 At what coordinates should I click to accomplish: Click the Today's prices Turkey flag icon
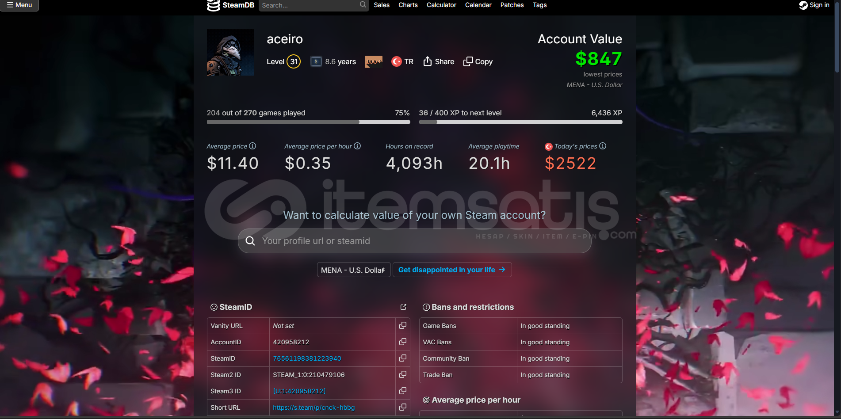pyautogui.click(x=549, y=146)
